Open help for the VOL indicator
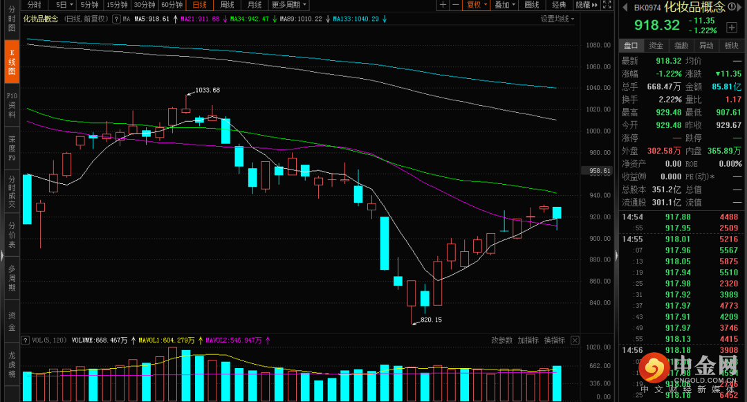The width and height of the screenshot is (747, 402). coord(26,340)
